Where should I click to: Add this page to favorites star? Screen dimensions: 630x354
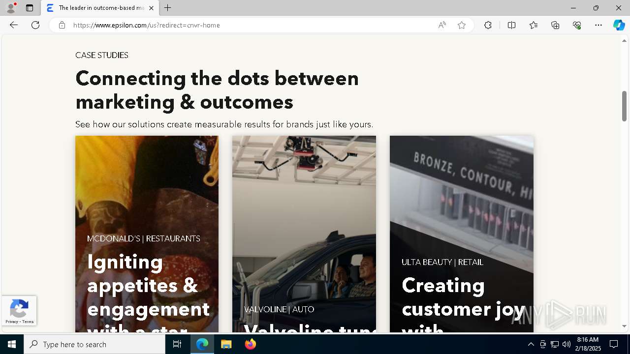pyautogui.click(x=462, y=25)
